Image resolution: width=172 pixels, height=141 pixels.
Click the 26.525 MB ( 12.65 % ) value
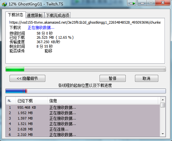point(55,38)
